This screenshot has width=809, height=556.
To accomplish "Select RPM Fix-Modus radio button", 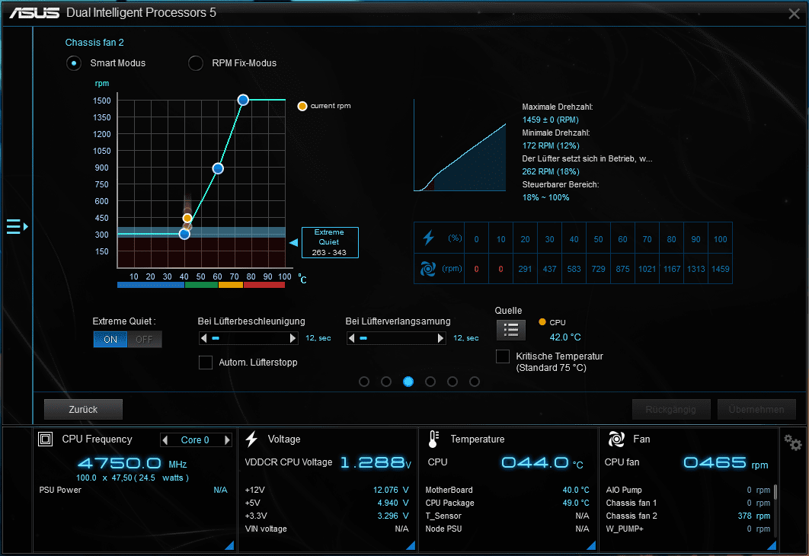I will (x=196, y=63).
